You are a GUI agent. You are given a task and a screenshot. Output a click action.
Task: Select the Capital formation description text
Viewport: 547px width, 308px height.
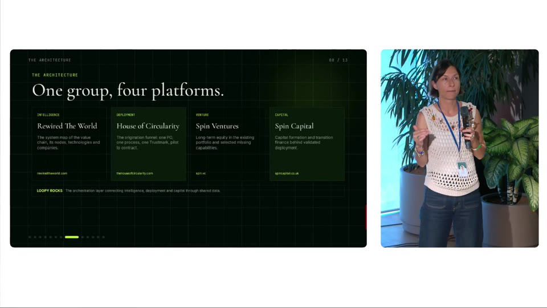[x=304, y=143]
